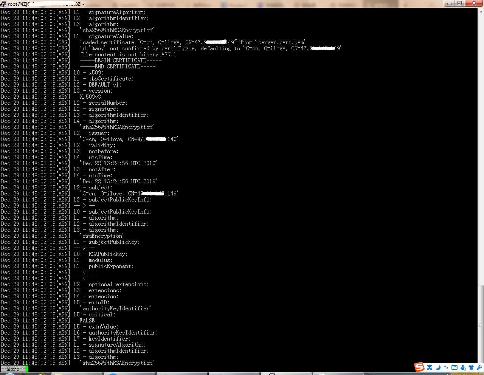Click the 'X.509v3' version value
This screenshot has width=484, height=375.
pos(90,97)
